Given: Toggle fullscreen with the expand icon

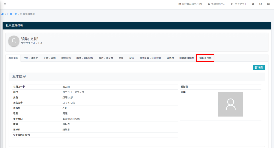Looking at the screenshot, I should tap(260, 4).
